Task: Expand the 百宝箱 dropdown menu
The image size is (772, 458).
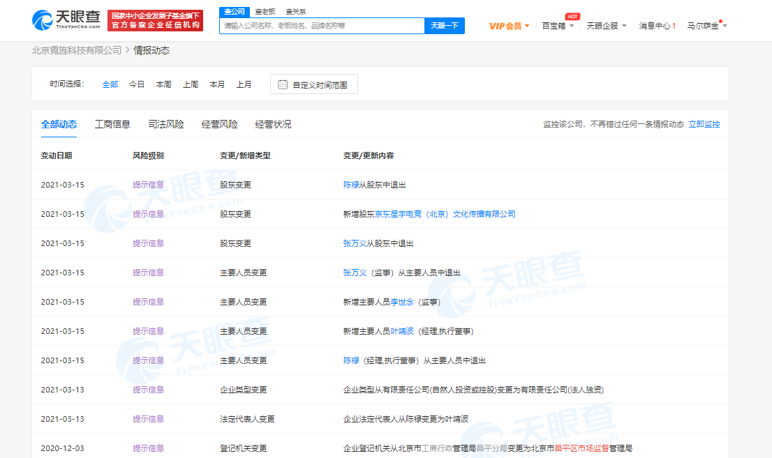Action: coord(557,26)
